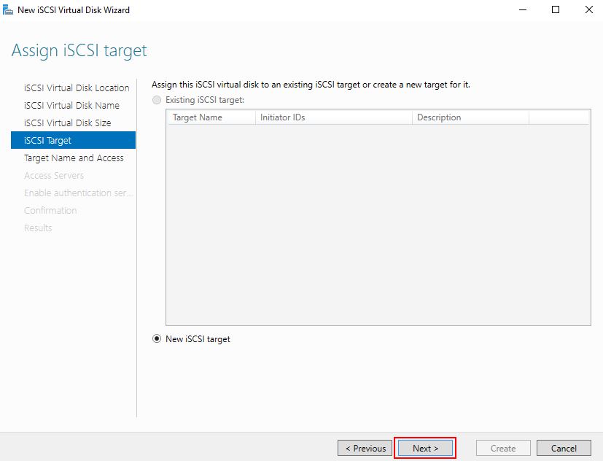
Task: Sort by the Description column header
Action: (x=471, y=117)
